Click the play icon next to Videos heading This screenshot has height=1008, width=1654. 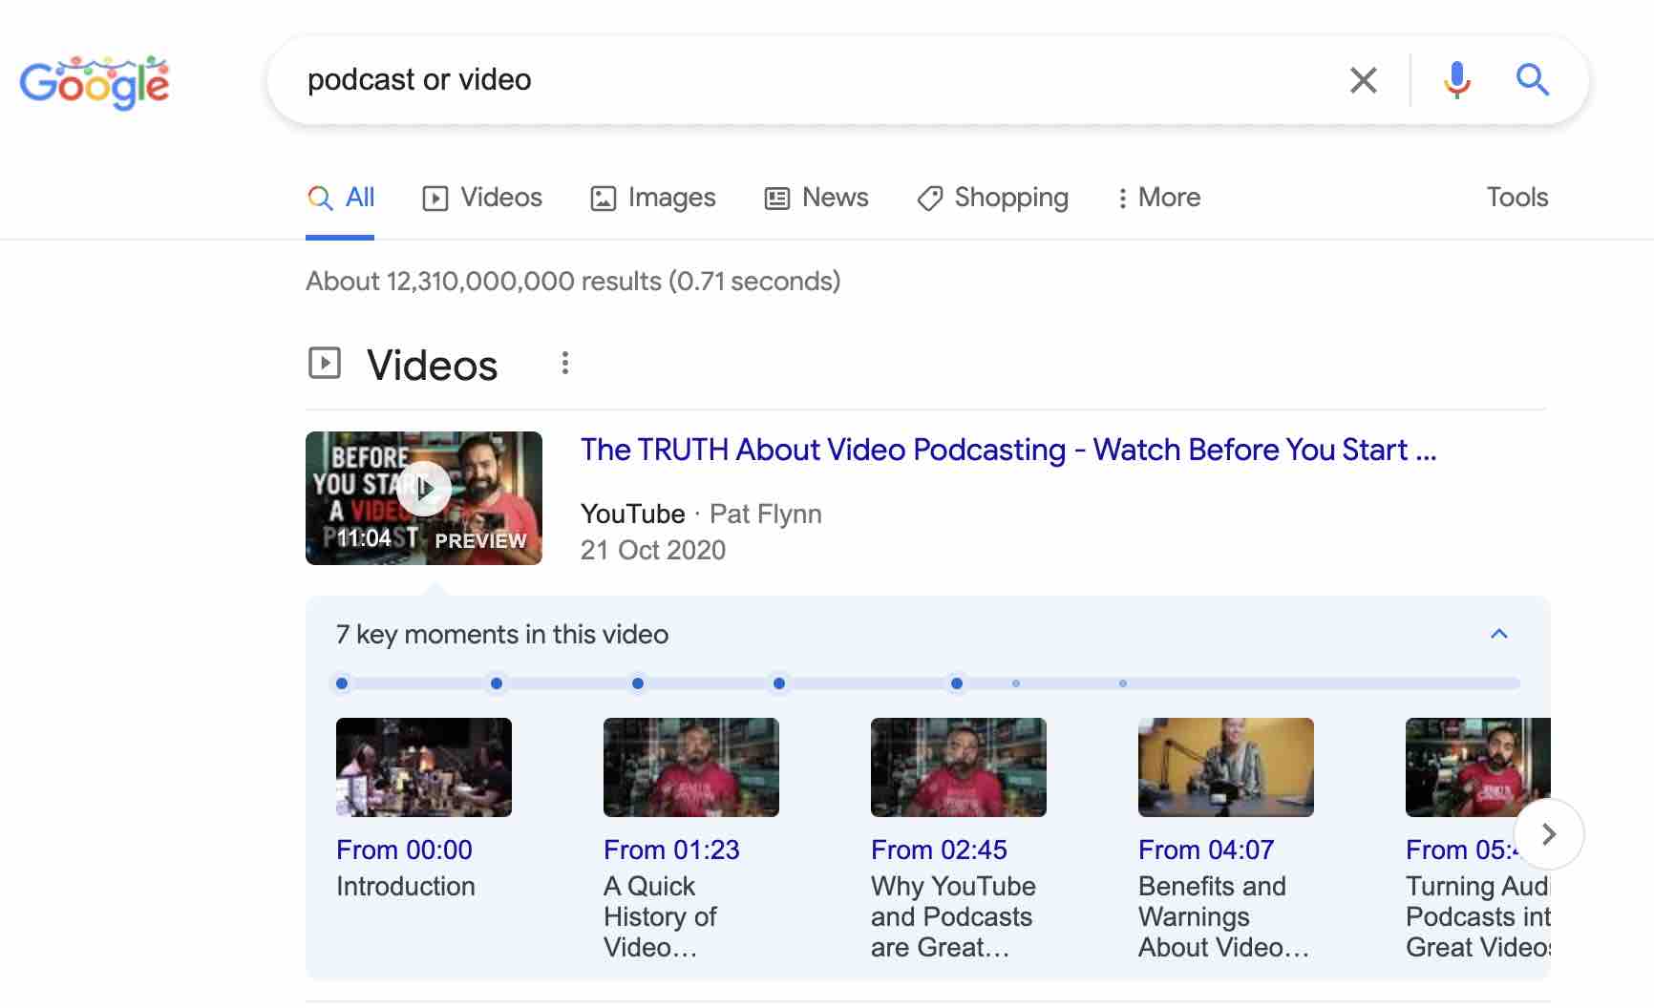tap(325, 363)
